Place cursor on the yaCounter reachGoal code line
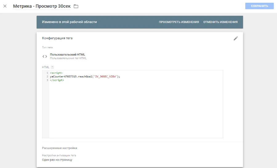The height and width of the screenshot is (168, 277). 85,76
